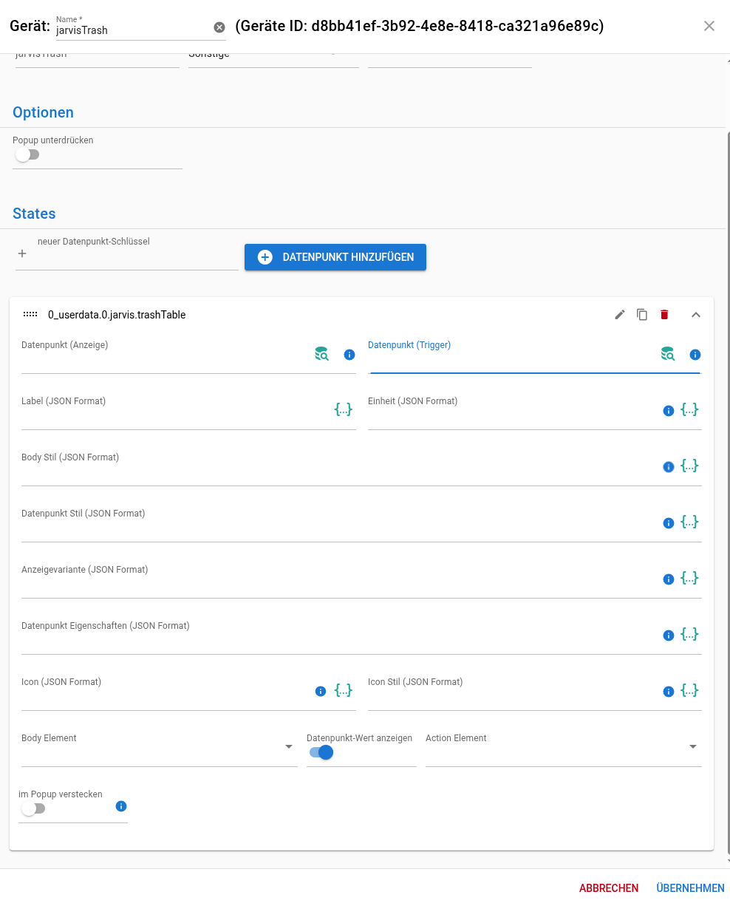Toggle the Popup unterdrücken switch

pos(27,155)
